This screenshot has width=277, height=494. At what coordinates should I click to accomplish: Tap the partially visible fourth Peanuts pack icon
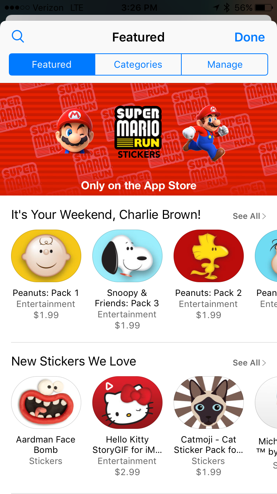pos(266,256)
